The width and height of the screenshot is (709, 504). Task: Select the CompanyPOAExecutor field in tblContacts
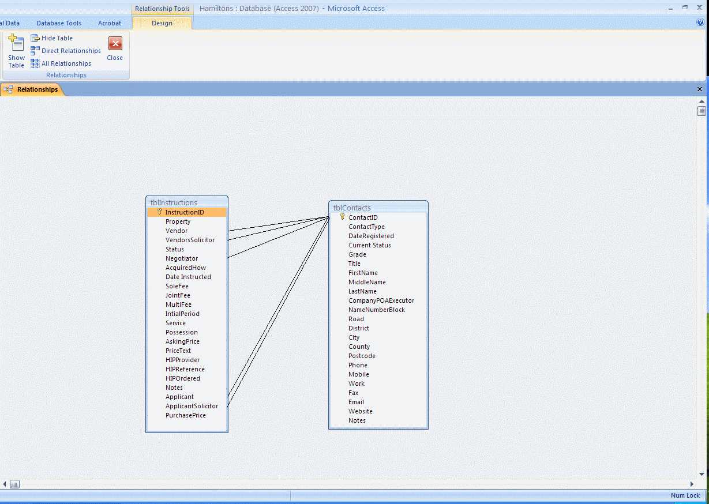381,300
